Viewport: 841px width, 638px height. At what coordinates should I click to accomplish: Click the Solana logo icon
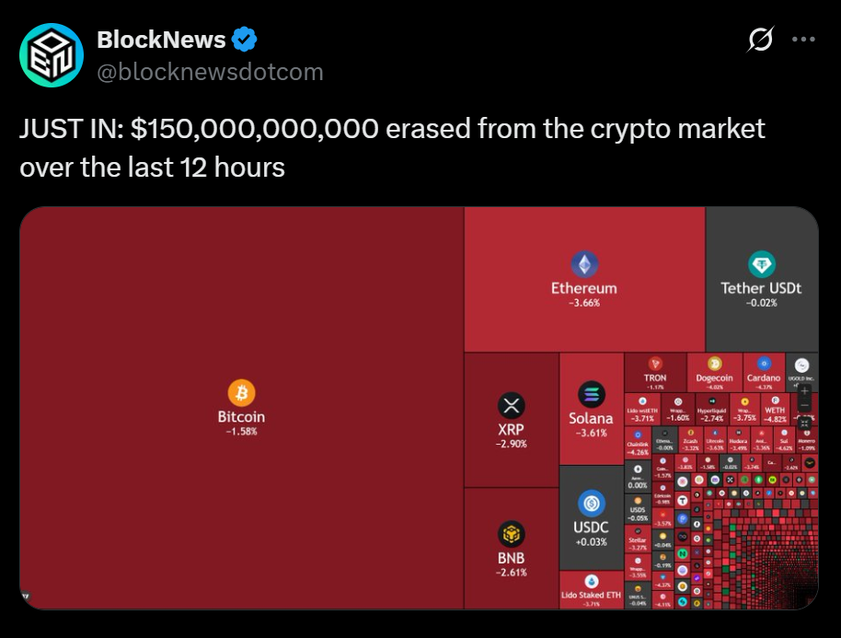[x=591, y=395]
